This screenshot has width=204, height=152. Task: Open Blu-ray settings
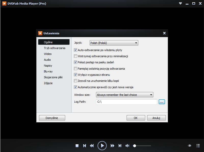point(48,71)
